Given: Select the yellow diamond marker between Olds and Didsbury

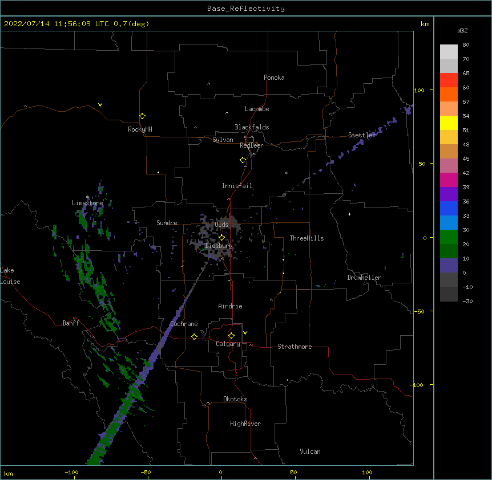Looking at the screenshot, I should pos(221,237).
